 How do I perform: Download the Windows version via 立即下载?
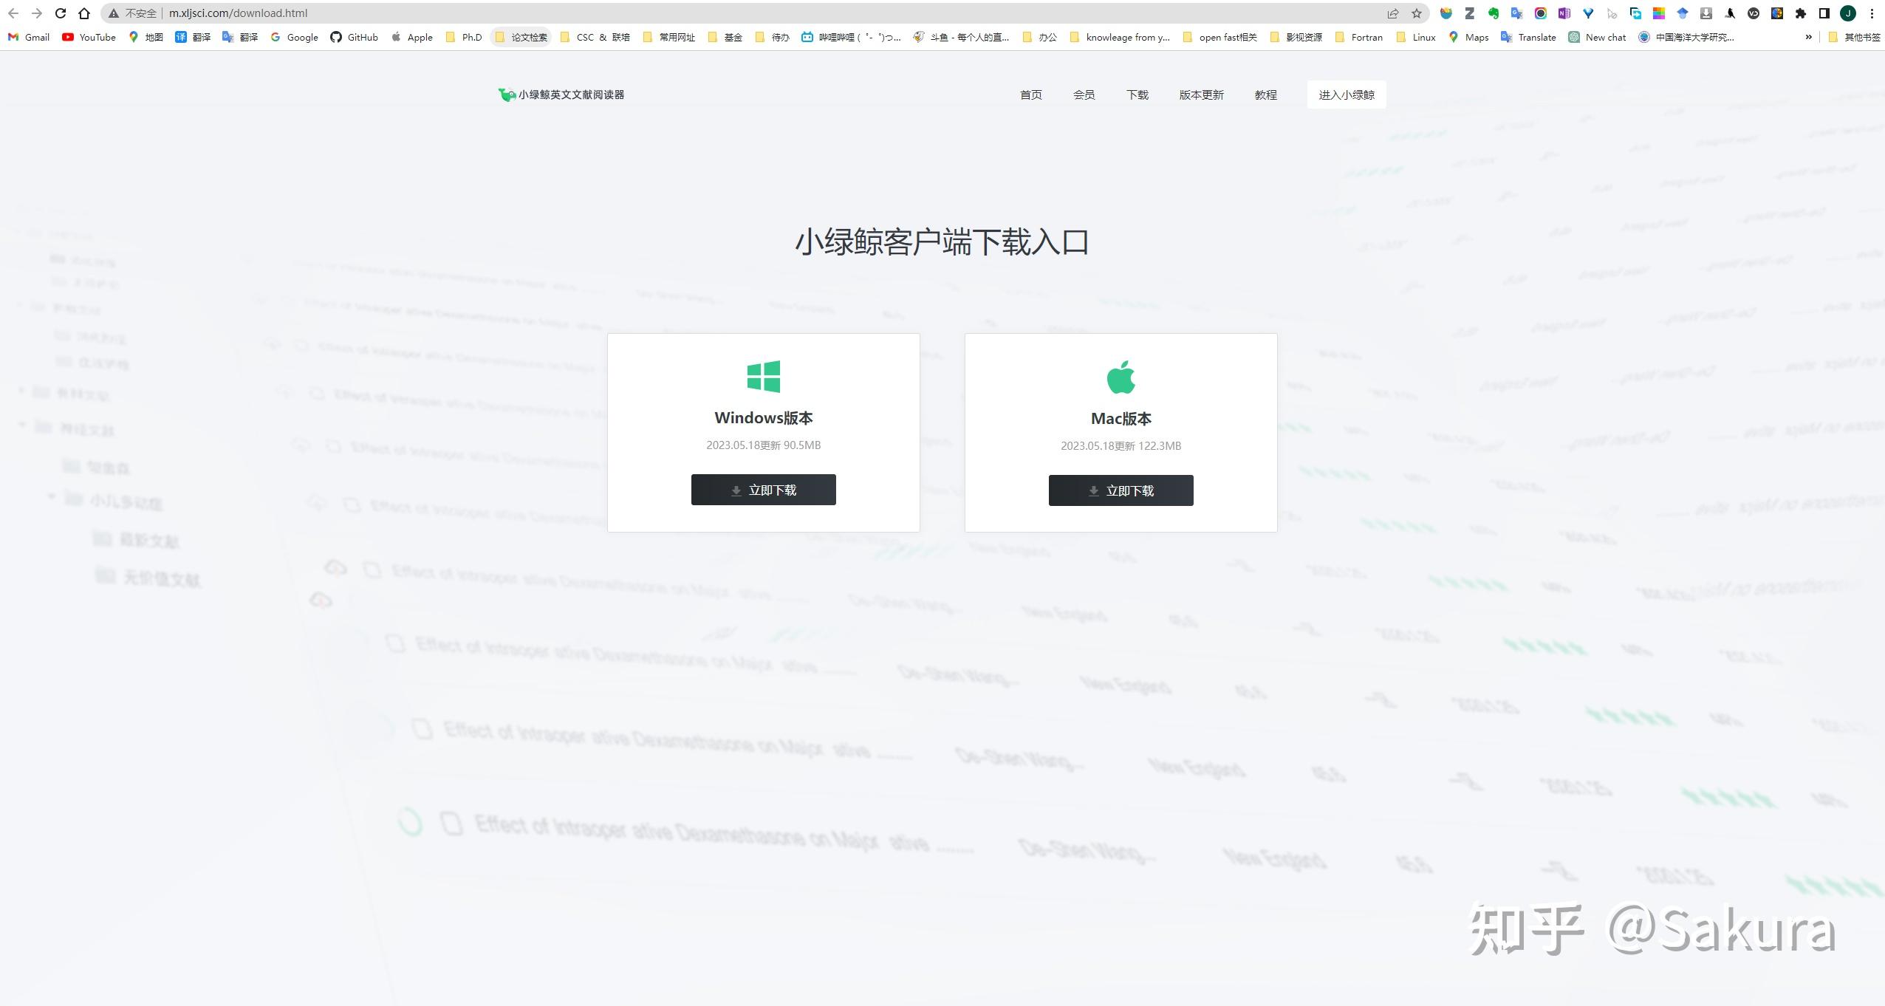[763, 490]
